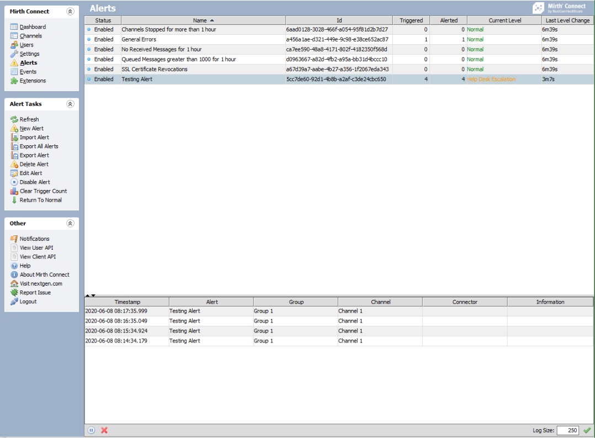
Task: Sort log by Information column
Action: click(550, 302)
